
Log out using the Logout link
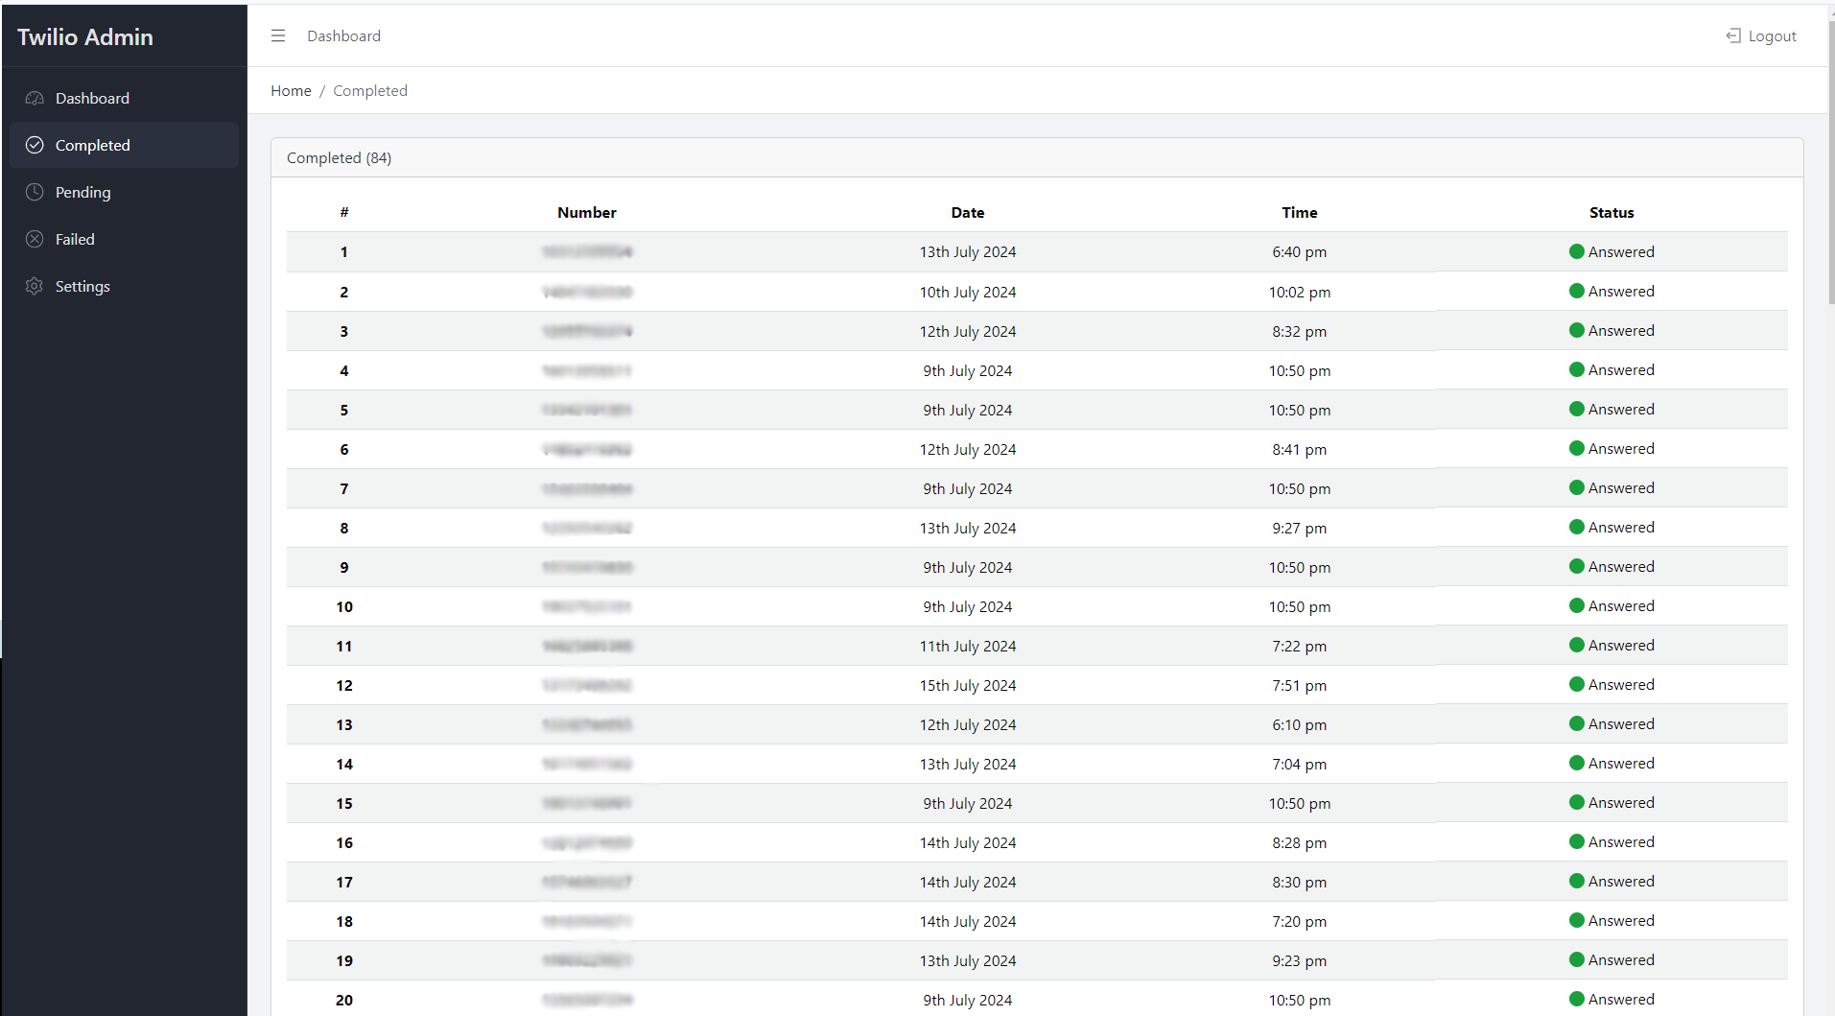coord(1761,35)
